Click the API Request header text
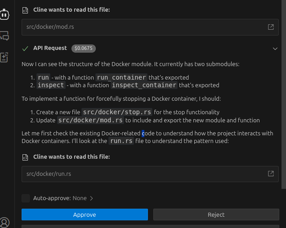 click(50, 48)
